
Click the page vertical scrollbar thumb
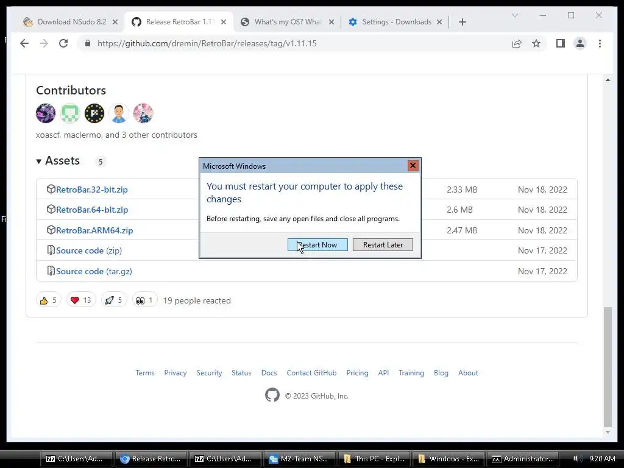point(608,366)
